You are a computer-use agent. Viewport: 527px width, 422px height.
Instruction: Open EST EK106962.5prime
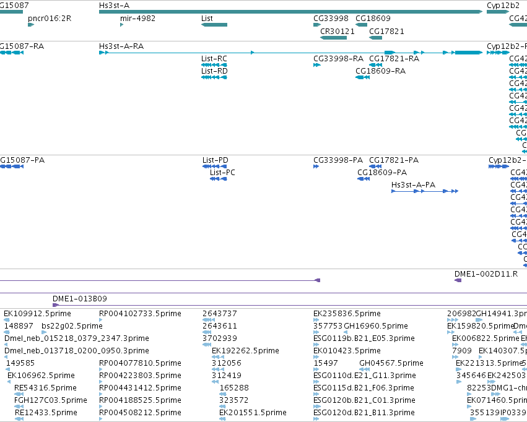[41, 376]
